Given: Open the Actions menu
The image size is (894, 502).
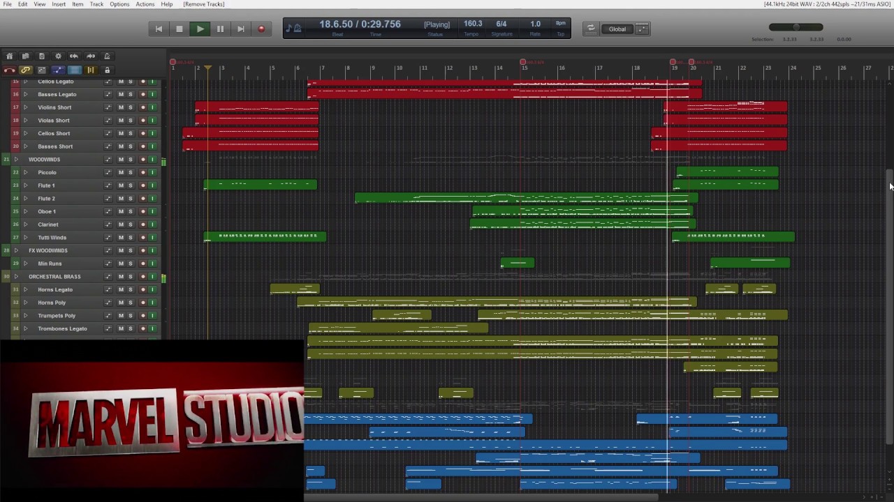Looking at the screenshot, I should pyautogui.click(x=145, y=4).
